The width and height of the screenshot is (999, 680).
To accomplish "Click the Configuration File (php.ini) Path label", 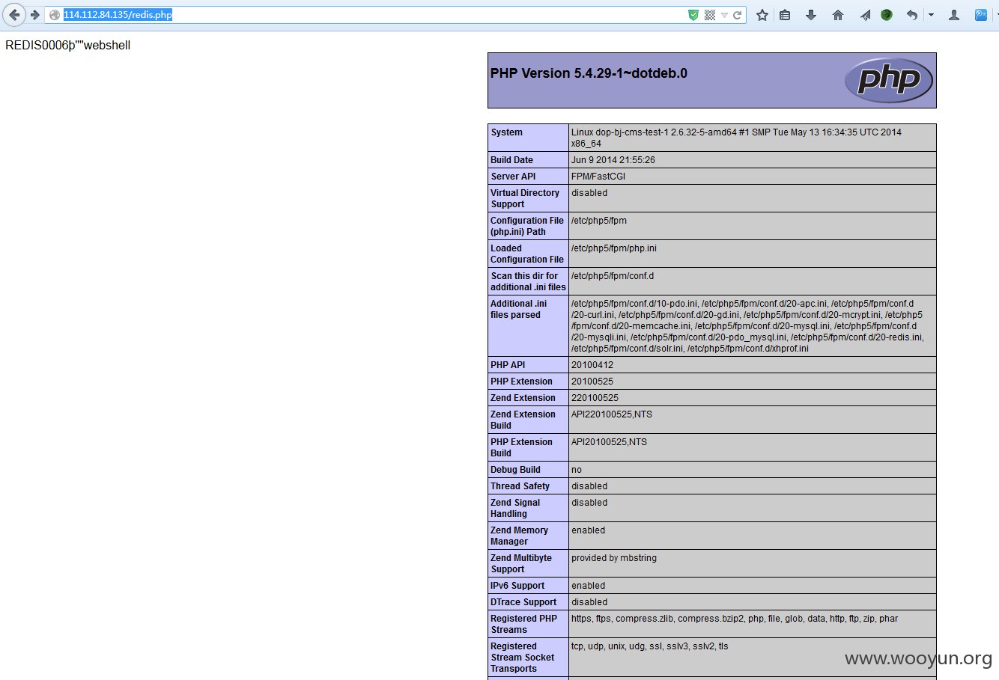I will [526, 226].
